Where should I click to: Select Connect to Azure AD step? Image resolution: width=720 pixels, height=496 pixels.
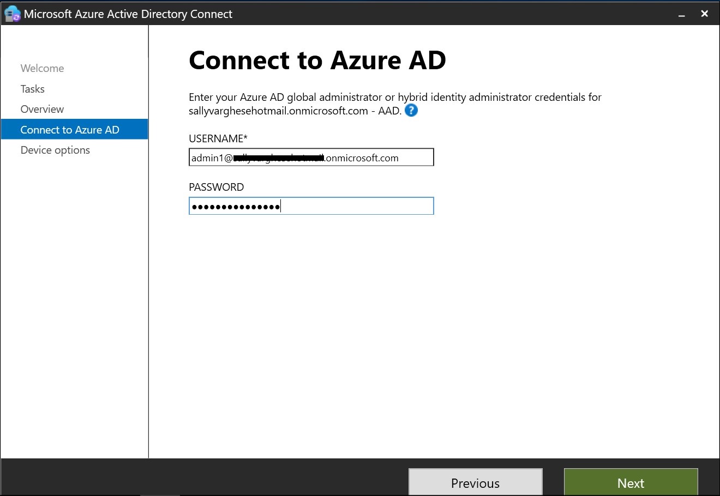75,129
